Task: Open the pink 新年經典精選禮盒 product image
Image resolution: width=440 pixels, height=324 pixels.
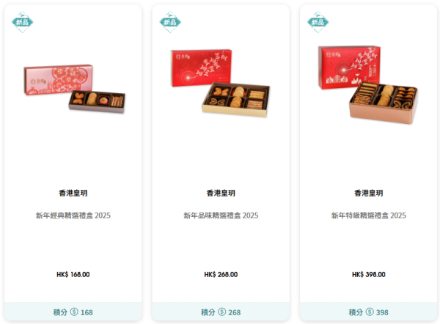Action: (74, 89)
